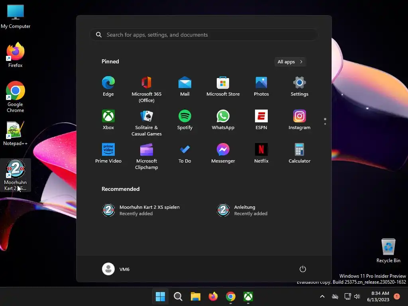Launch Microsoft 365 (Office) from Pinned
408x306 pixels.
coord(147,89)
